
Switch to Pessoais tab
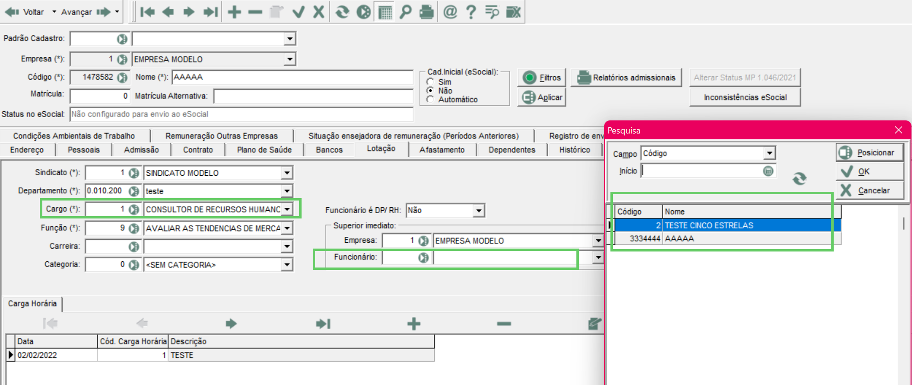click(x=84, y=150)
